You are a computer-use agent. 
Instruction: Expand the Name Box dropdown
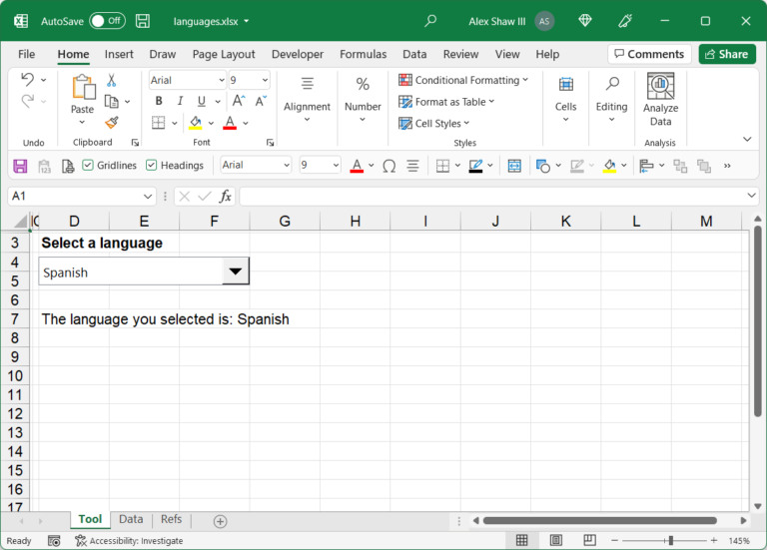pyautogui.click(x=148, y=197)
